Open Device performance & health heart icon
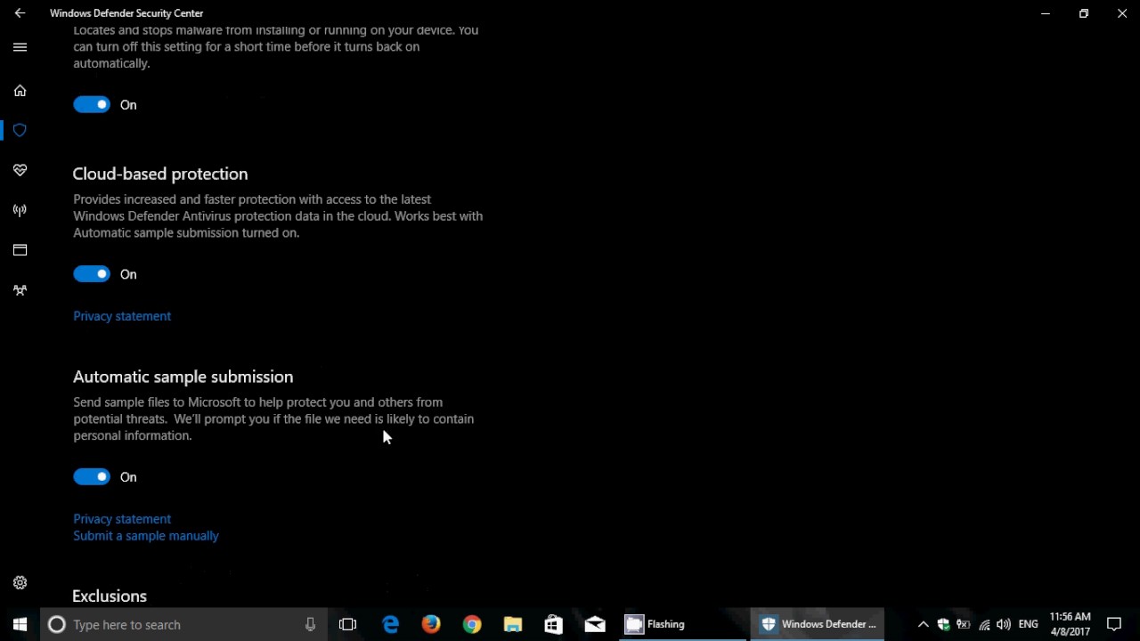This screenshot has height=641, width=1140. click(x=20, y=170)
